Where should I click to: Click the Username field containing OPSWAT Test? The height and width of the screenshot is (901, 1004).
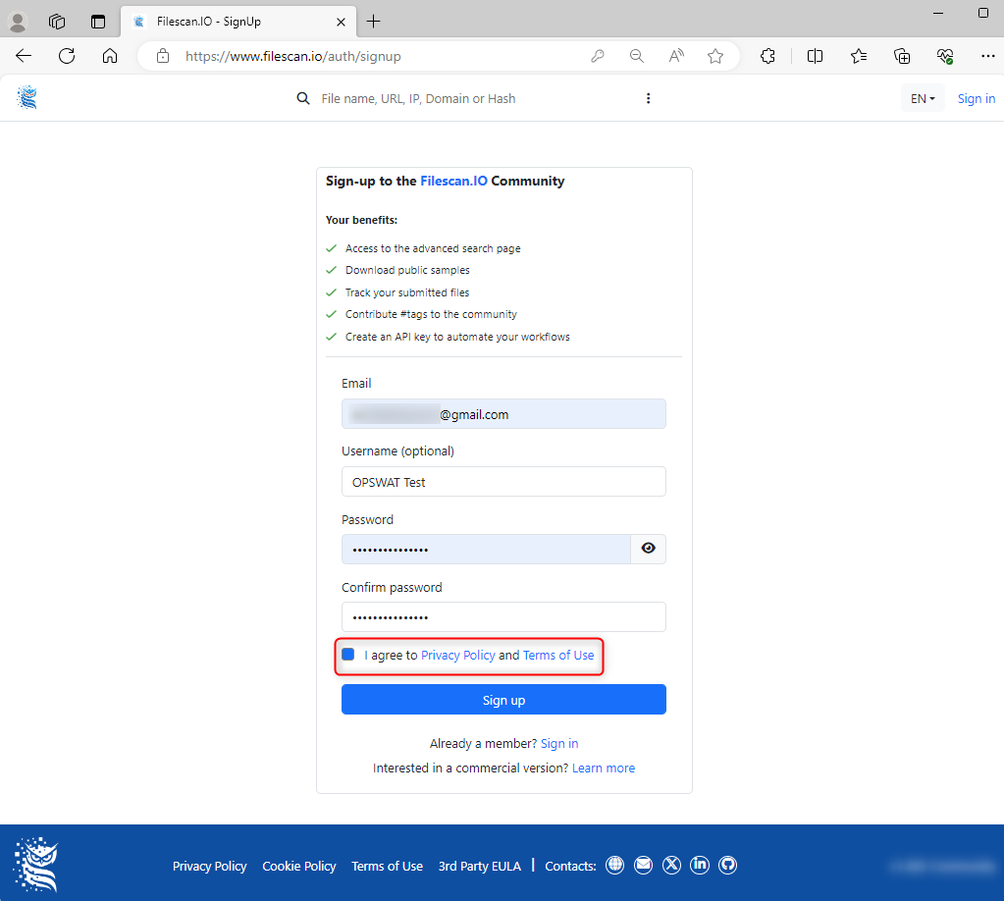(x=503, y=482)
